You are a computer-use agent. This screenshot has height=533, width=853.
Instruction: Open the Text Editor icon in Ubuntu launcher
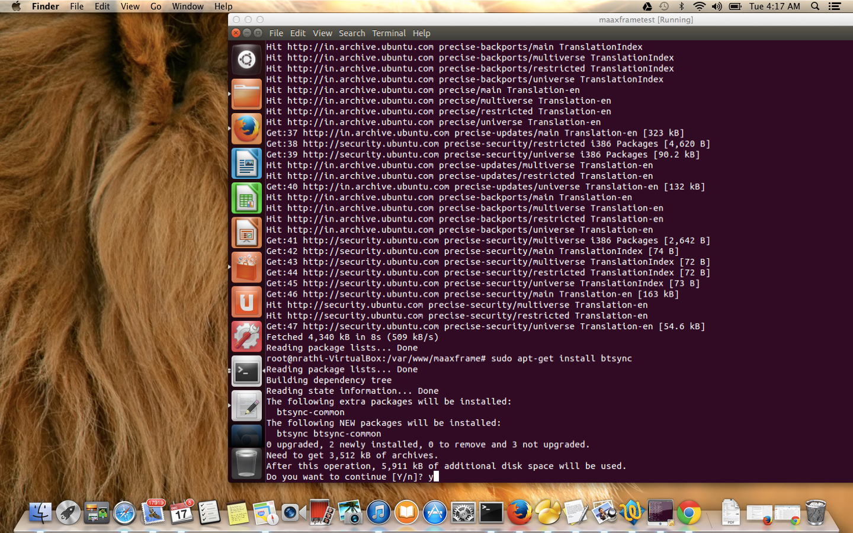pos(246,406)
